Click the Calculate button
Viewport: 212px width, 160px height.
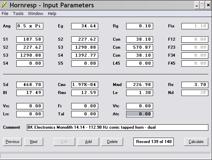pos(196,142)
